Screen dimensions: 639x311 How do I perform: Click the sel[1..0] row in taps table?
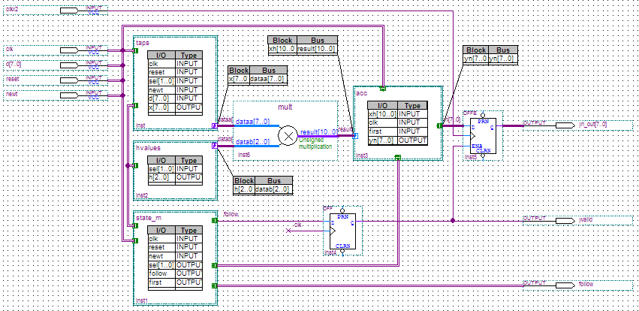coord(174,81)
